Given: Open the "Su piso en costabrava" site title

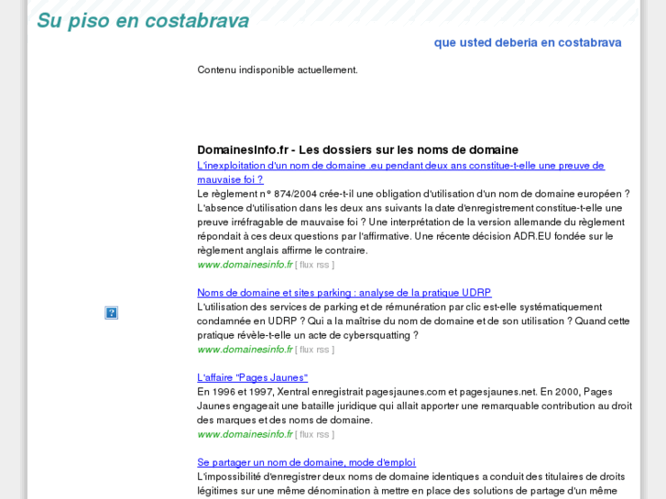Looking at the screenshot, I should [x=143, y=21].
